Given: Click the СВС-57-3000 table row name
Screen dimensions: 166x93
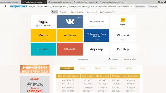Looking at the screenshot, I should click(x=68, y=91).
